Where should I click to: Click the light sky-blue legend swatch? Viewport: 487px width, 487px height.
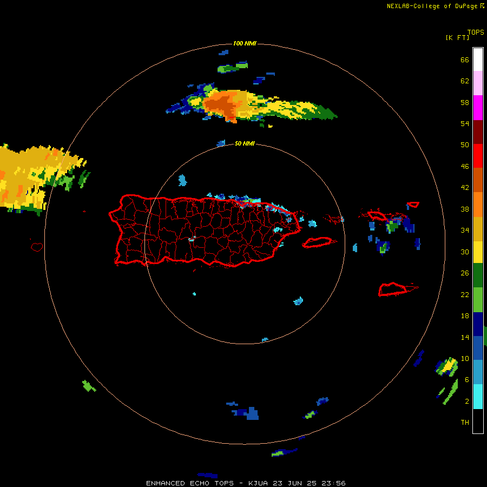pyautogui.click(x=478, y=372)
